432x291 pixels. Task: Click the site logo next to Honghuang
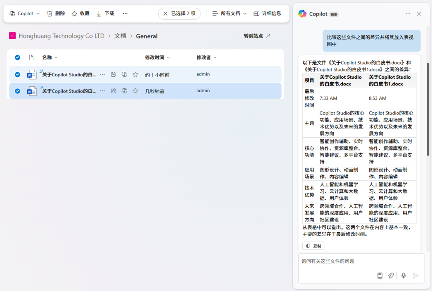[x=12, y=36]
